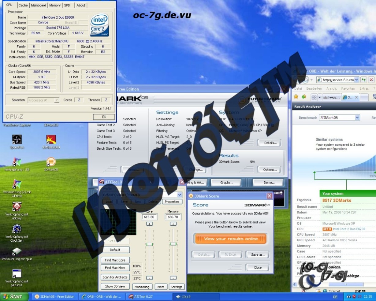
Task: Open the IE tab list dropdown arrow
Action: [x=319, y=97]
